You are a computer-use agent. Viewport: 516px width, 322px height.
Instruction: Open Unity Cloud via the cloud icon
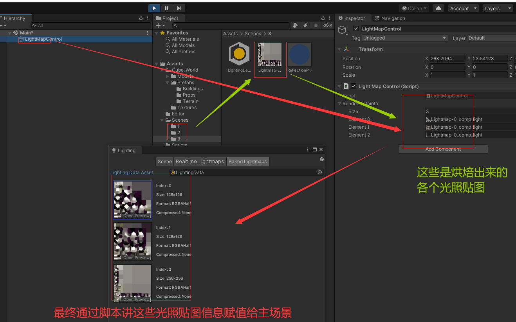click(x=438, y=8)
